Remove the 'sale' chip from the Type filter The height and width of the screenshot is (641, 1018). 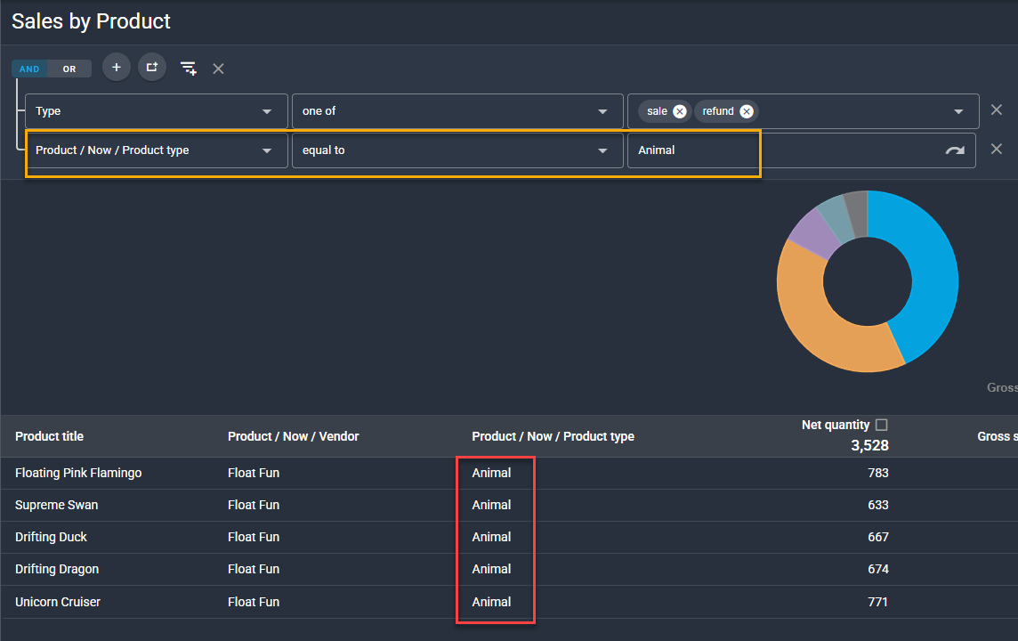680,111
